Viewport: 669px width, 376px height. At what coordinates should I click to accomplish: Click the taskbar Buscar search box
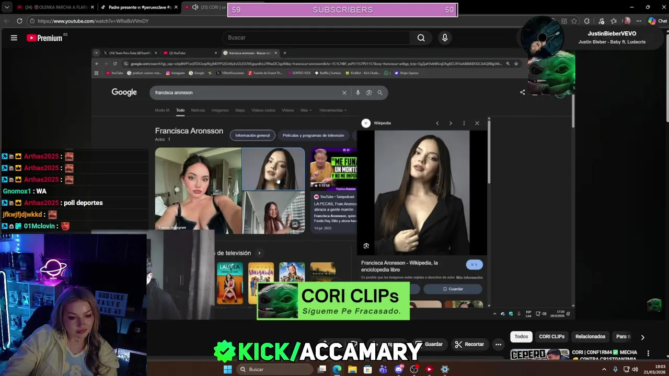point(273,369)
